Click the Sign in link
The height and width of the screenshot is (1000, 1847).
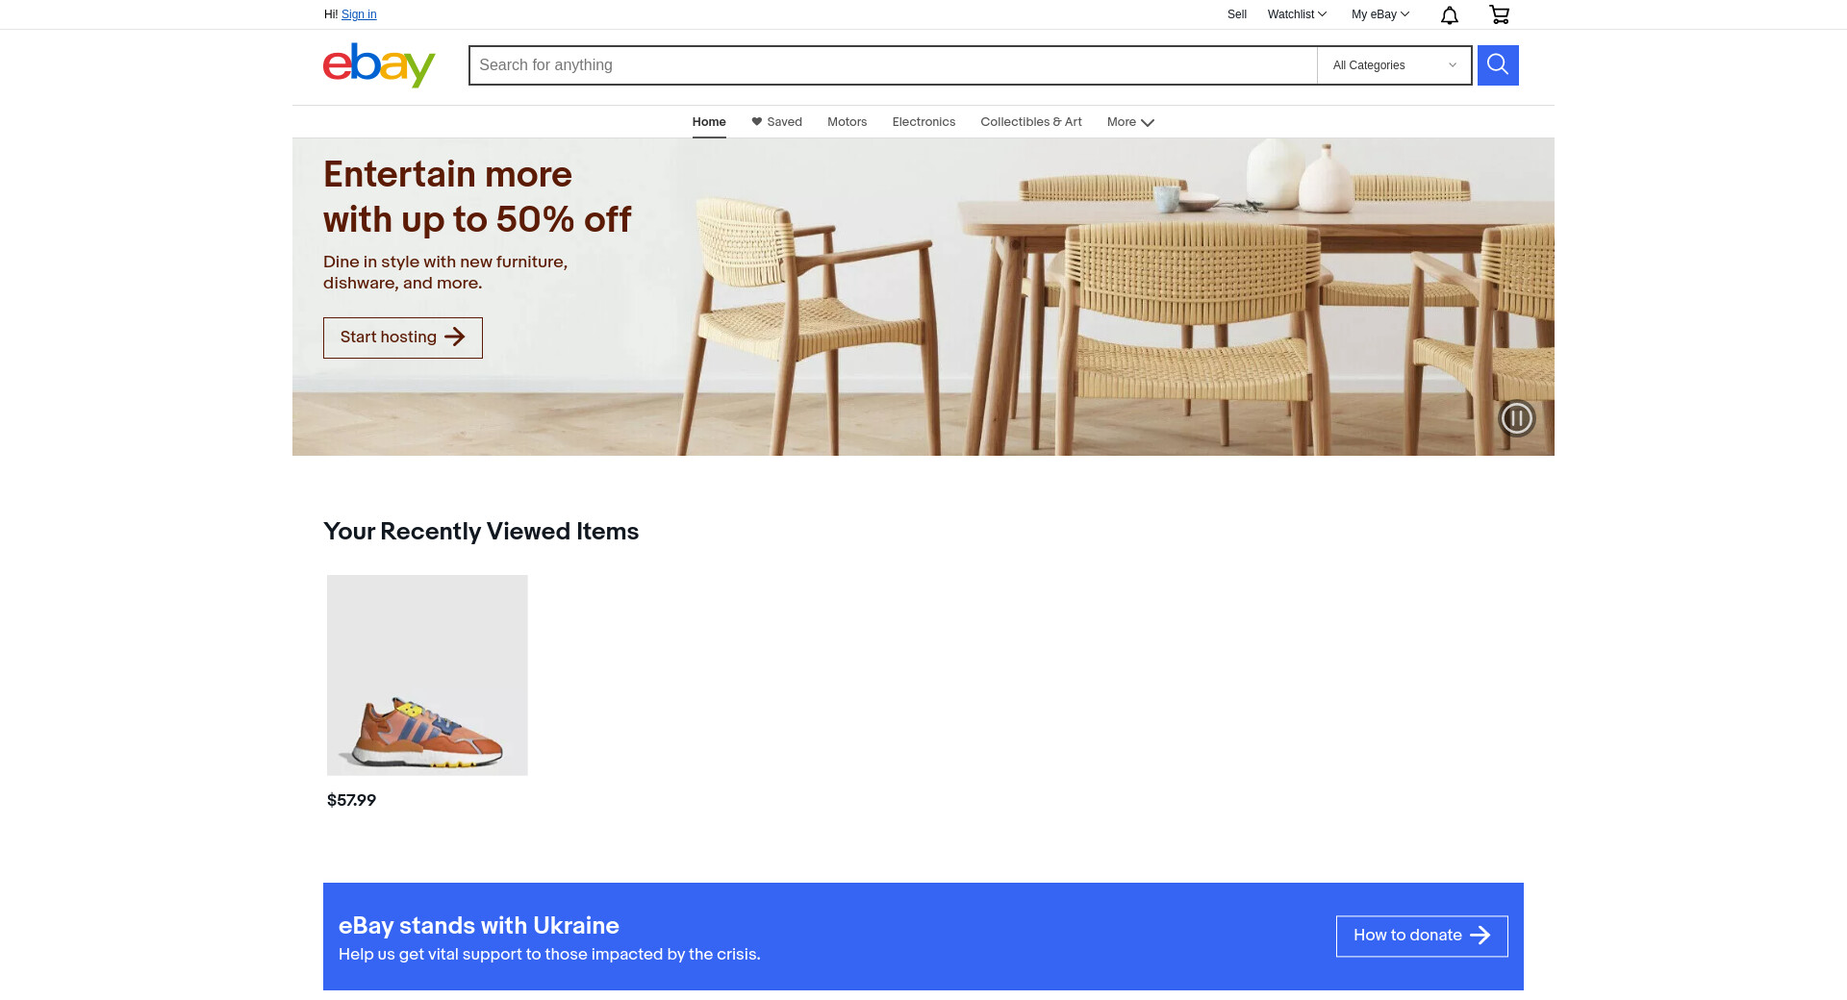pyautogui.click(x=359, y=14)
